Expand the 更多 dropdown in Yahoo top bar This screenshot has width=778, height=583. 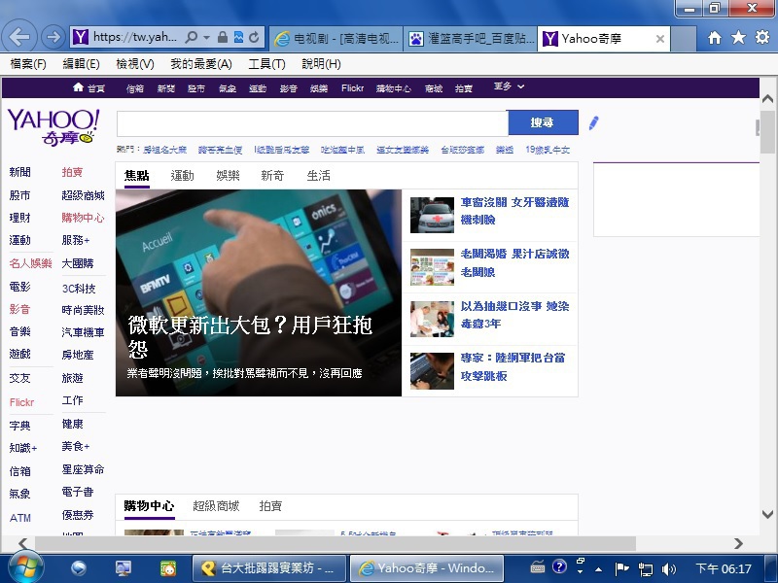[x=509, y=86]
